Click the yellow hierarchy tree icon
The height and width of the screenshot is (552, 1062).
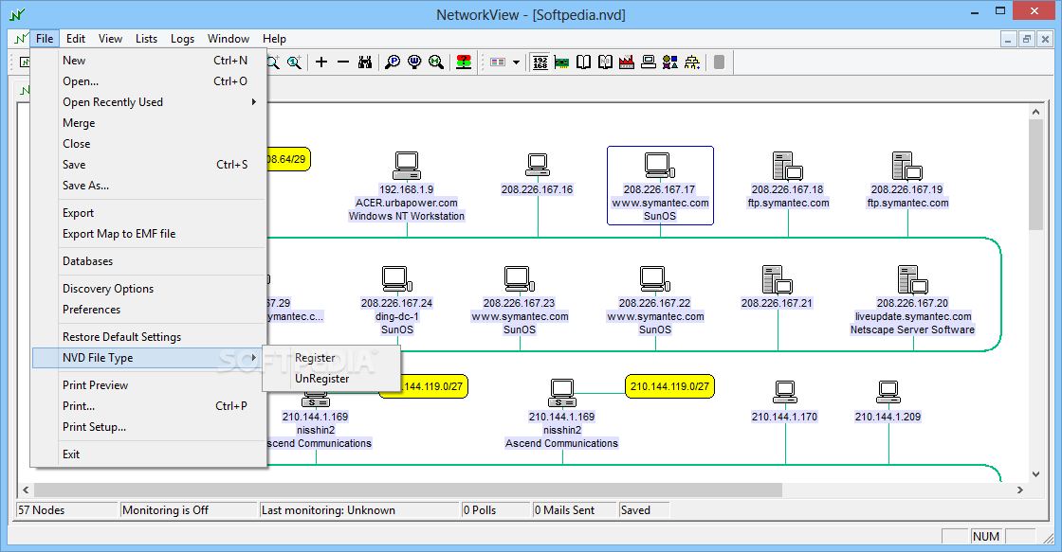[x=691, y=62]
